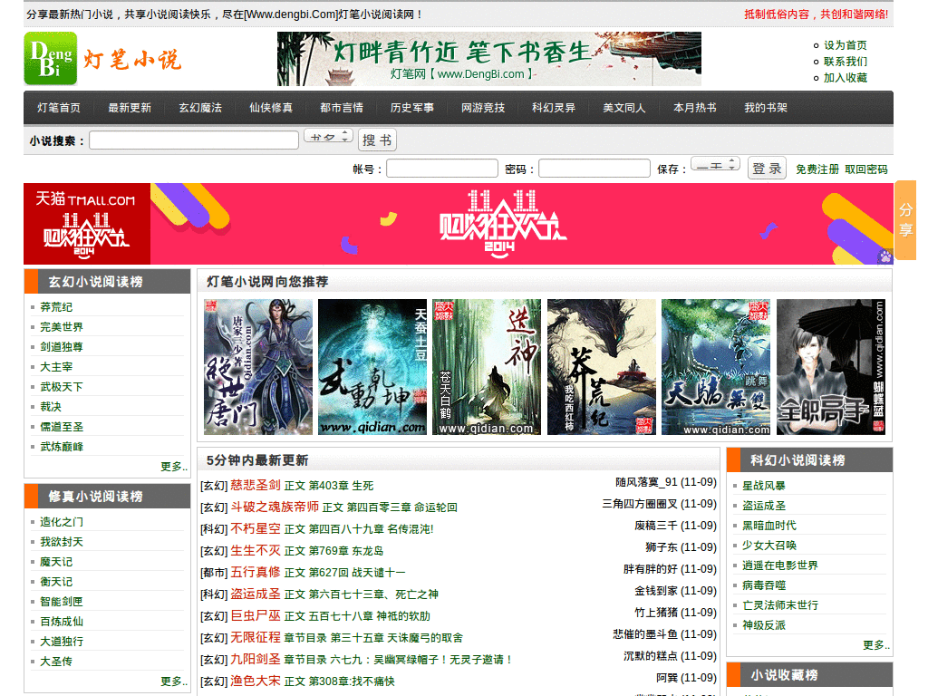Select the 仙侠修真 category menu
This screenshot has height=696, width=928.
(271, 108)
